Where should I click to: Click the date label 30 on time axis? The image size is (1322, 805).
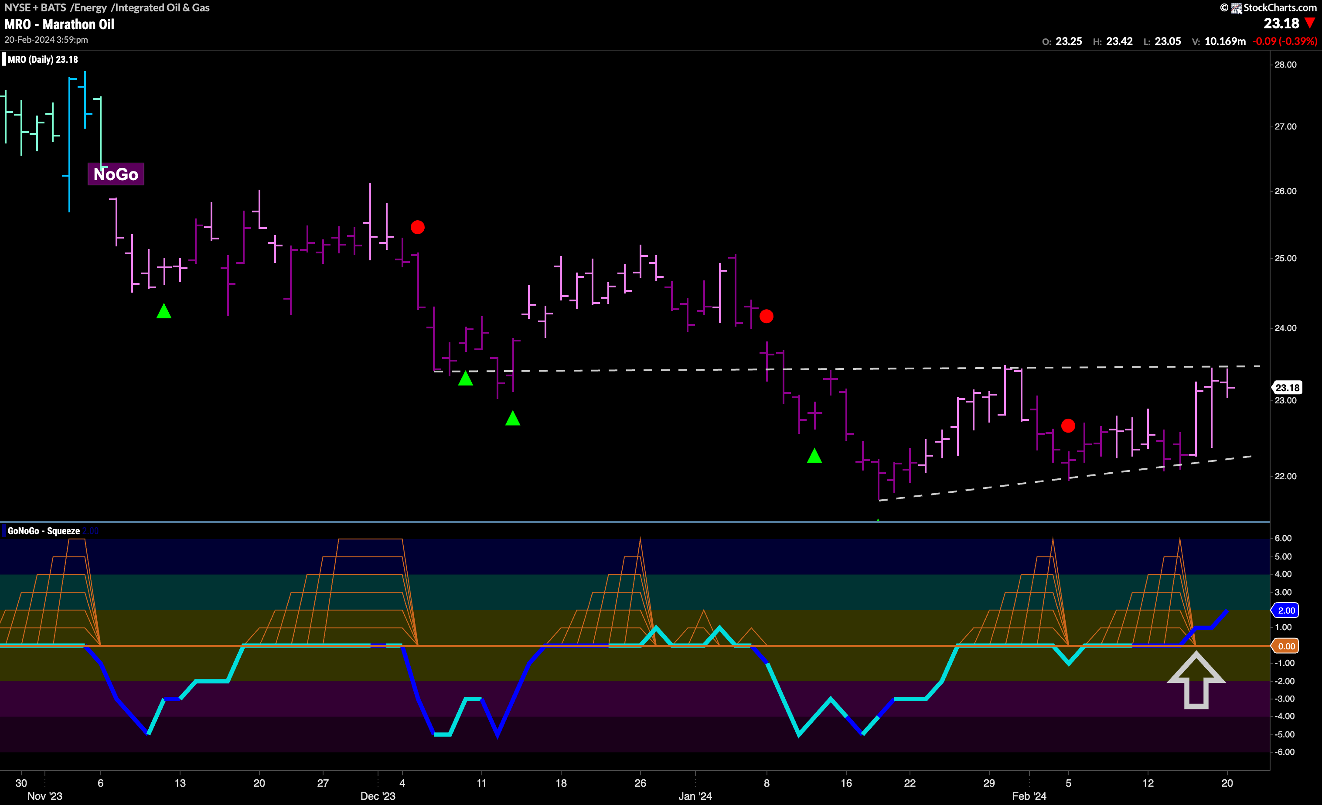21,783
